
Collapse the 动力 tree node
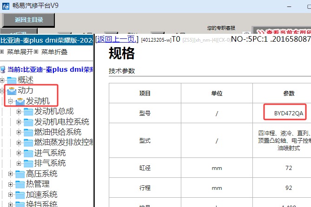click(2, 91)
